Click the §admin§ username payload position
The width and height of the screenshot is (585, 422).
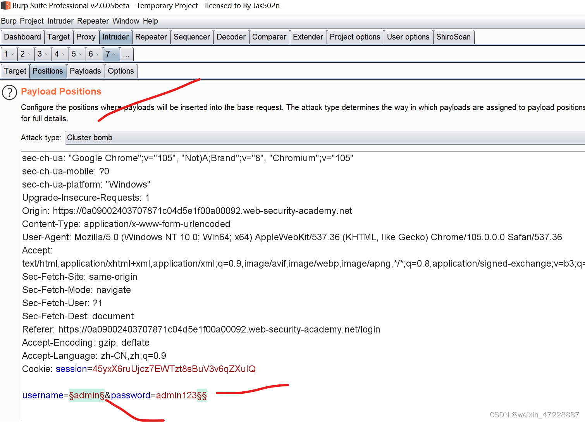87,395
